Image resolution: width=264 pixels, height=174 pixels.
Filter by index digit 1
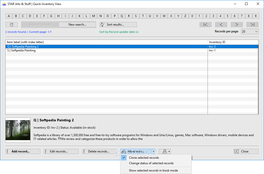pyautogui.click(x=199, y=16)
